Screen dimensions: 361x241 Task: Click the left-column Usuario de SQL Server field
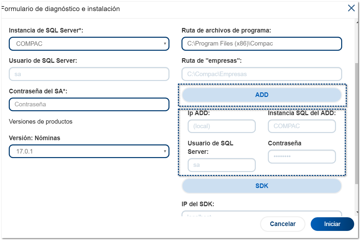click(x=89, y=74)
